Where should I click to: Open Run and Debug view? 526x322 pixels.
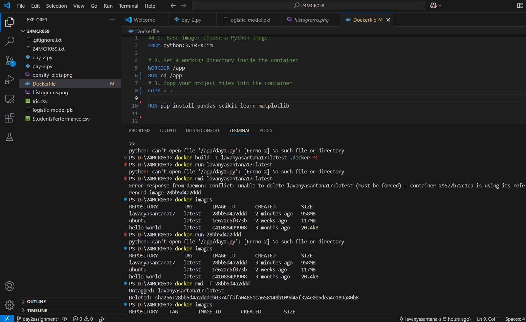tap(10, 80)
